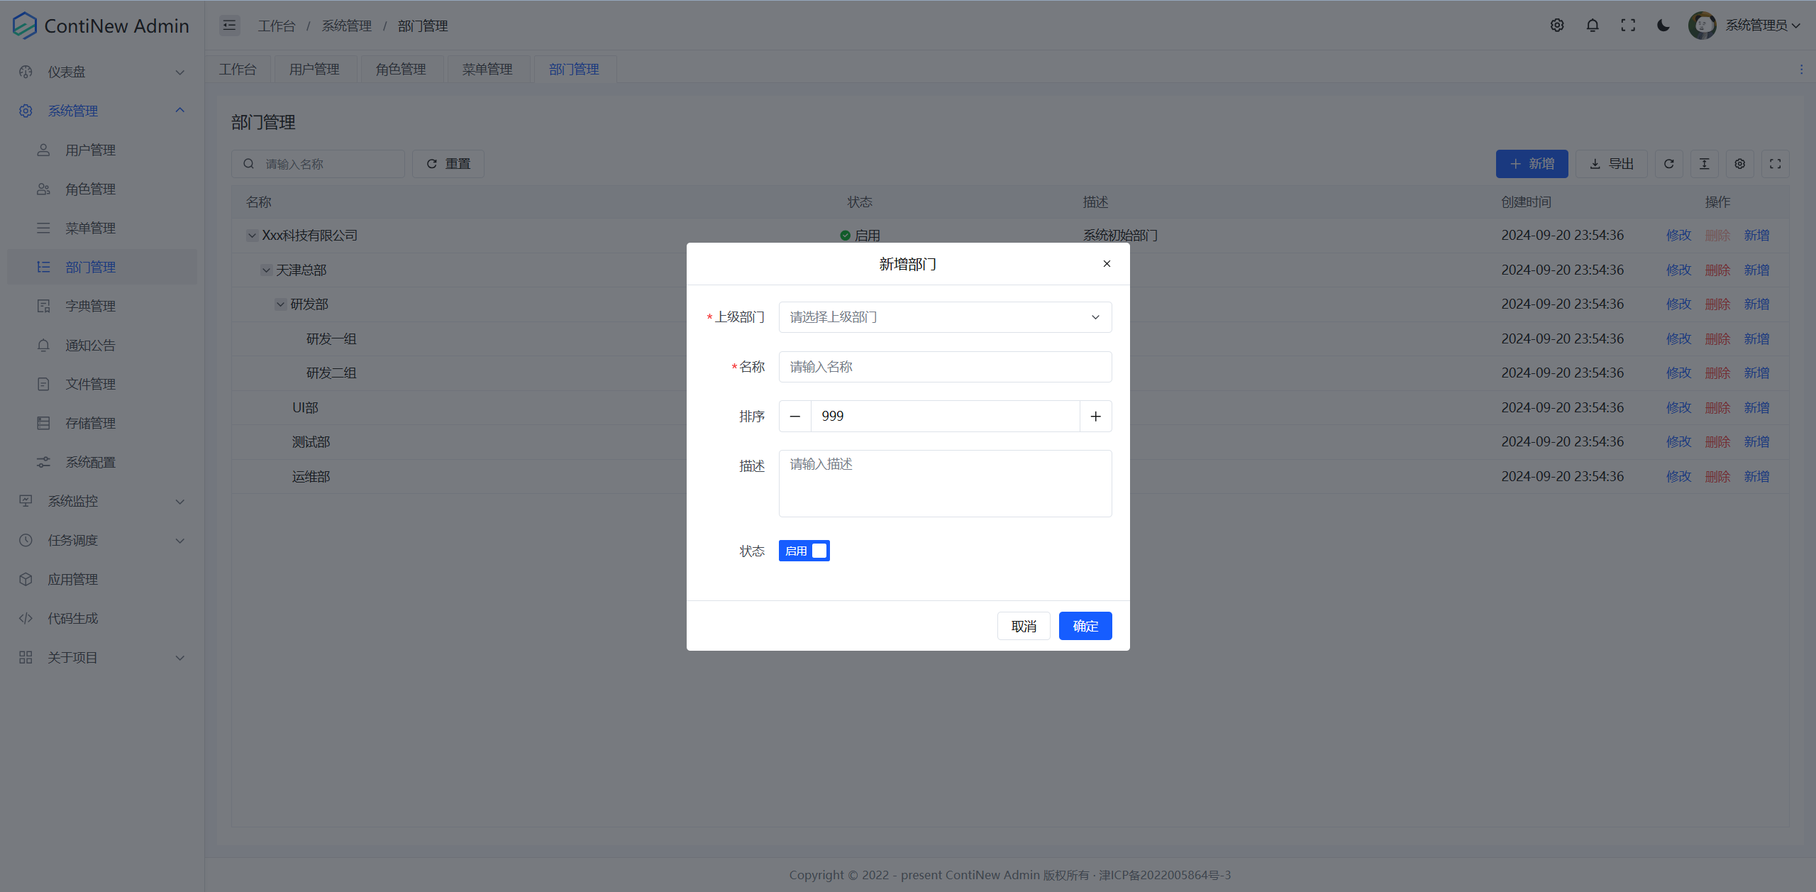Click the 描述 textarea in dialog

coord(945,483)
